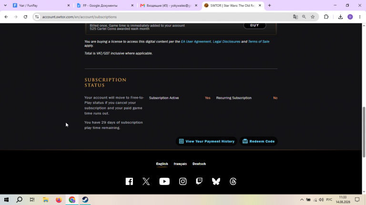Open Steam from the taskbar
Viewport: 366px width, 205px height.
(x=85, y=200)
